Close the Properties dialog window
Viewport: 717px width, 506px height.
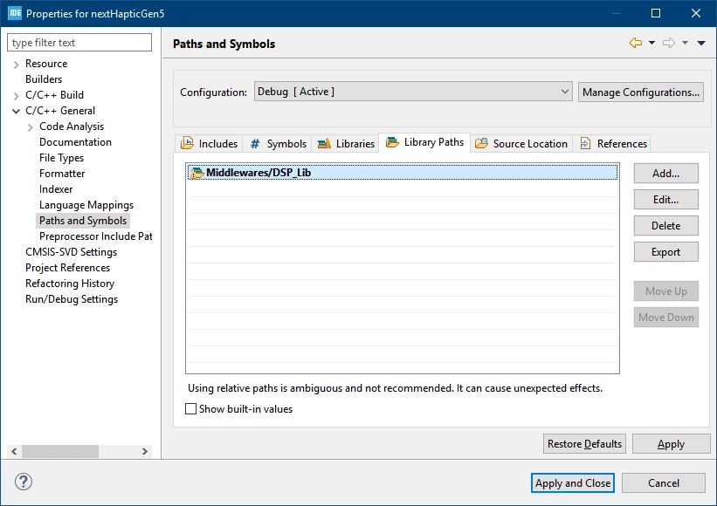click(x=696, y=13)
